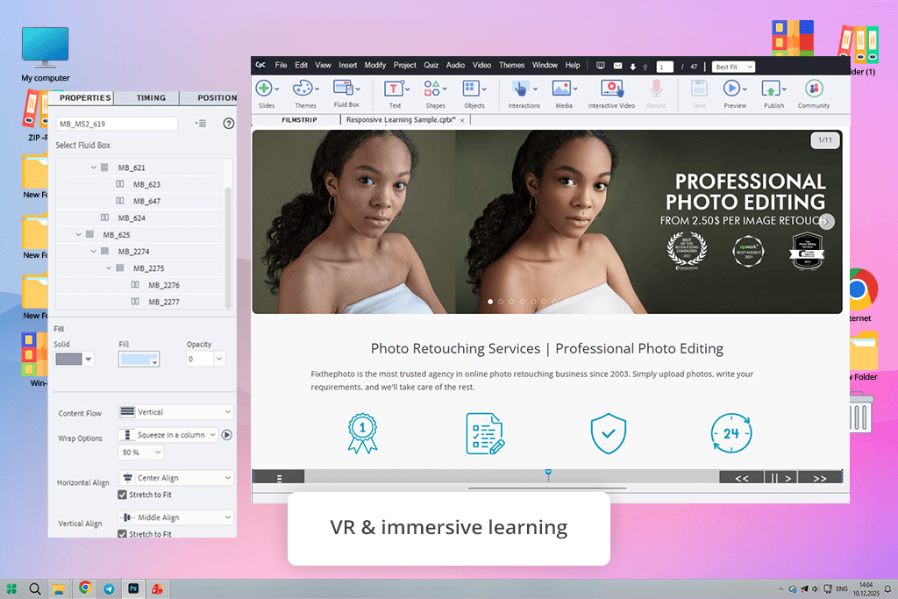Click the blue playhead marker on timeline

coord(548,473)
